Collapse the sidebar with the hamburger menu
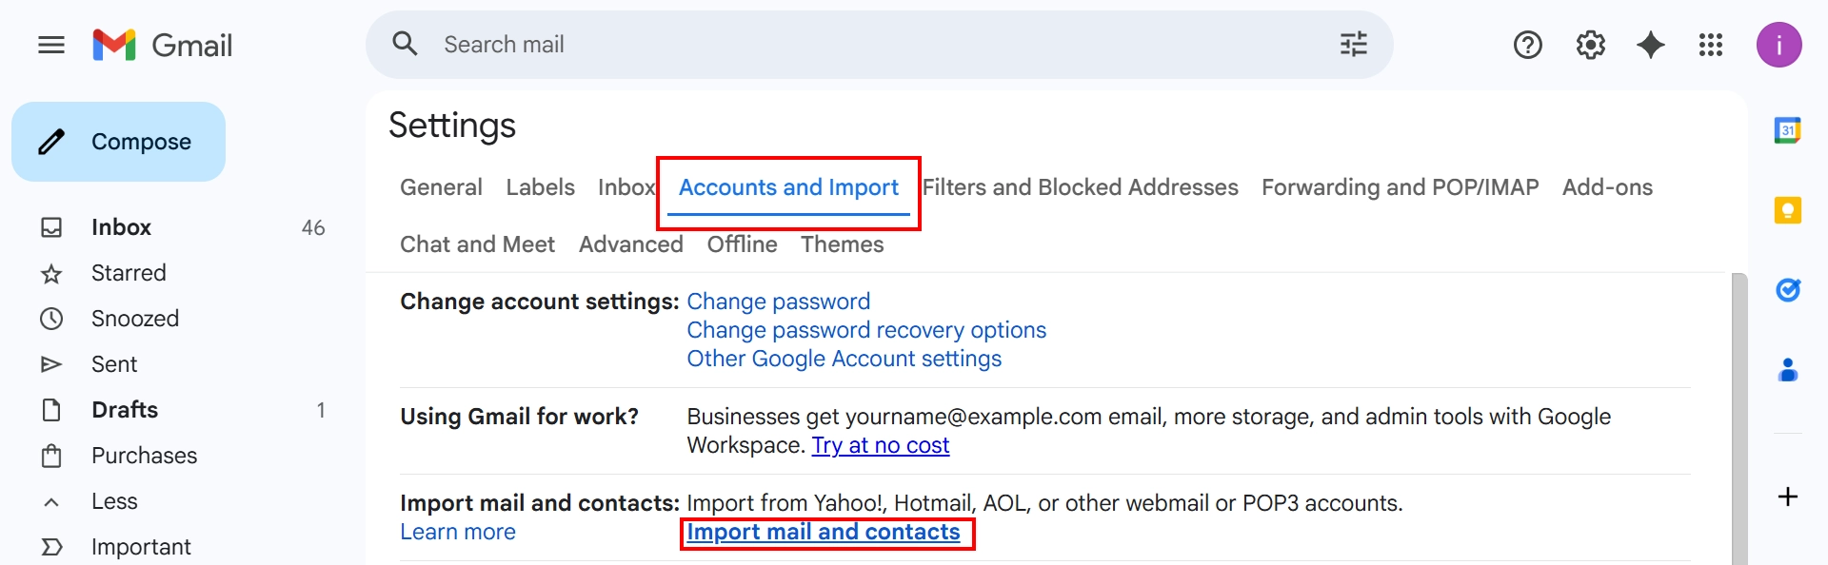 coord(51,45)
